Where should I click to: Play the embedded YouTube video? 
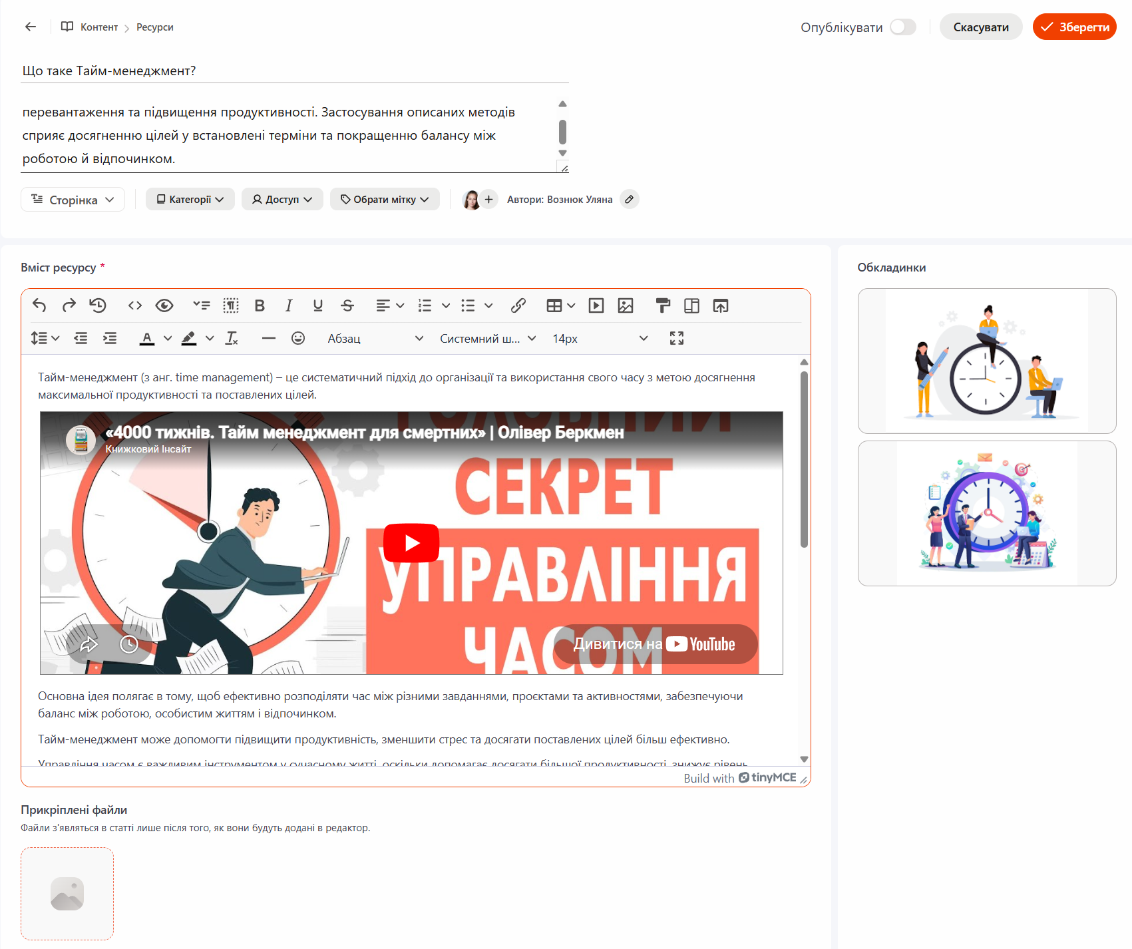click(x=411, y=543)
